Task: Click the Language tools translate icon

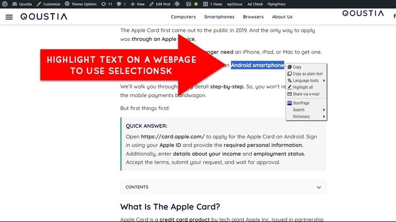Action: (290, 80)
